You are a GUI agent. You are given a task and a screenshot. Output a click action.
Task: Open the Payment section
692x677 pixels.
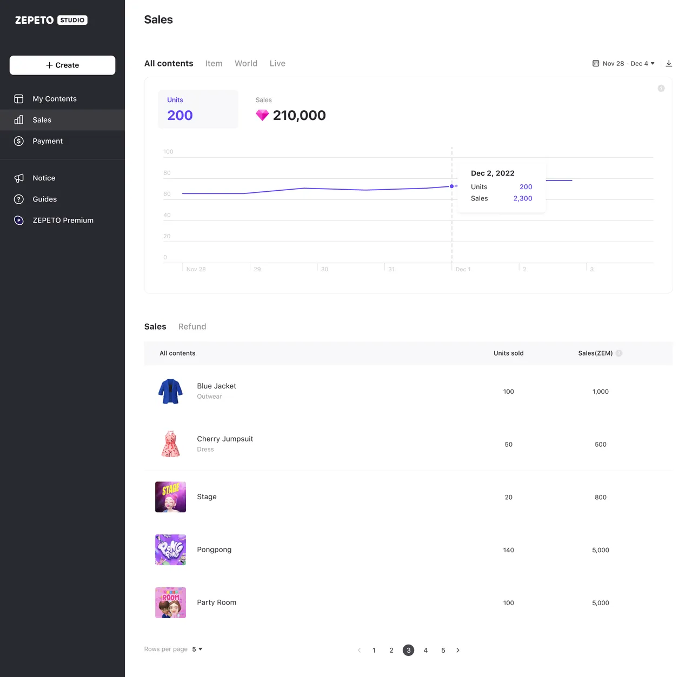(x=19, y=141)
